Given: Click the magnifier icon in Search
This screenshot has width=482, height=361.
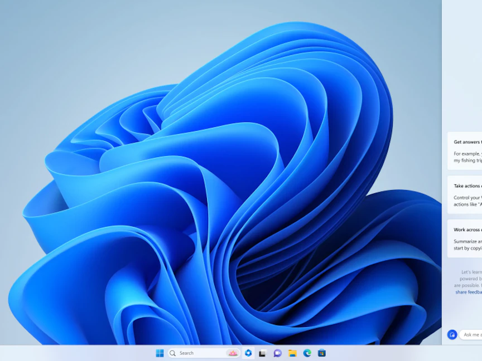Looking at the screenshot, I should [x=173, y=353].
